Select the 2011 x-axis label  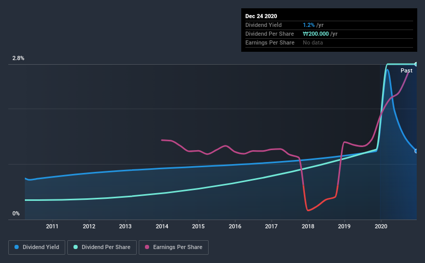[52, 226]
